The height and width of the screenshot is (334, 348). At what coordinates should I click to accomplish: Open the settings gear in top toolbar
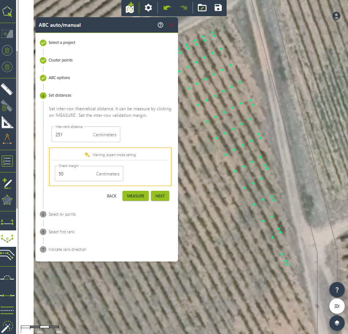point(148,8)
